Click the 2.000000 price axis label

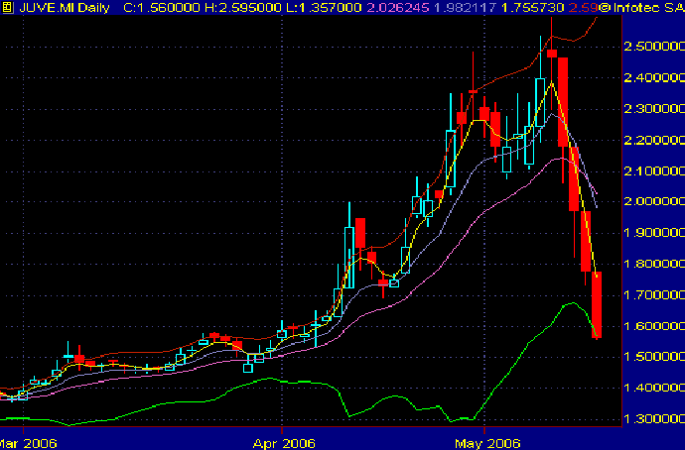point(654,201)
